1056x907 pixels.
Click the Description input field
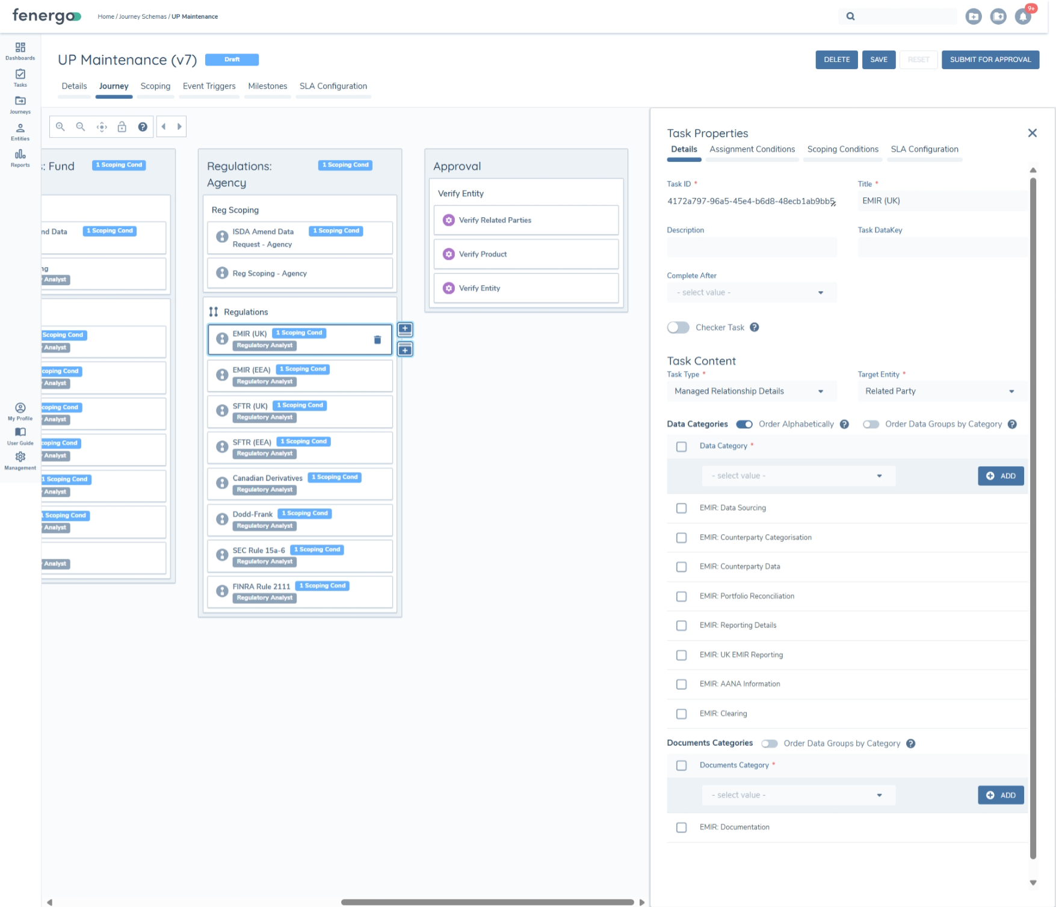point(751,247)
